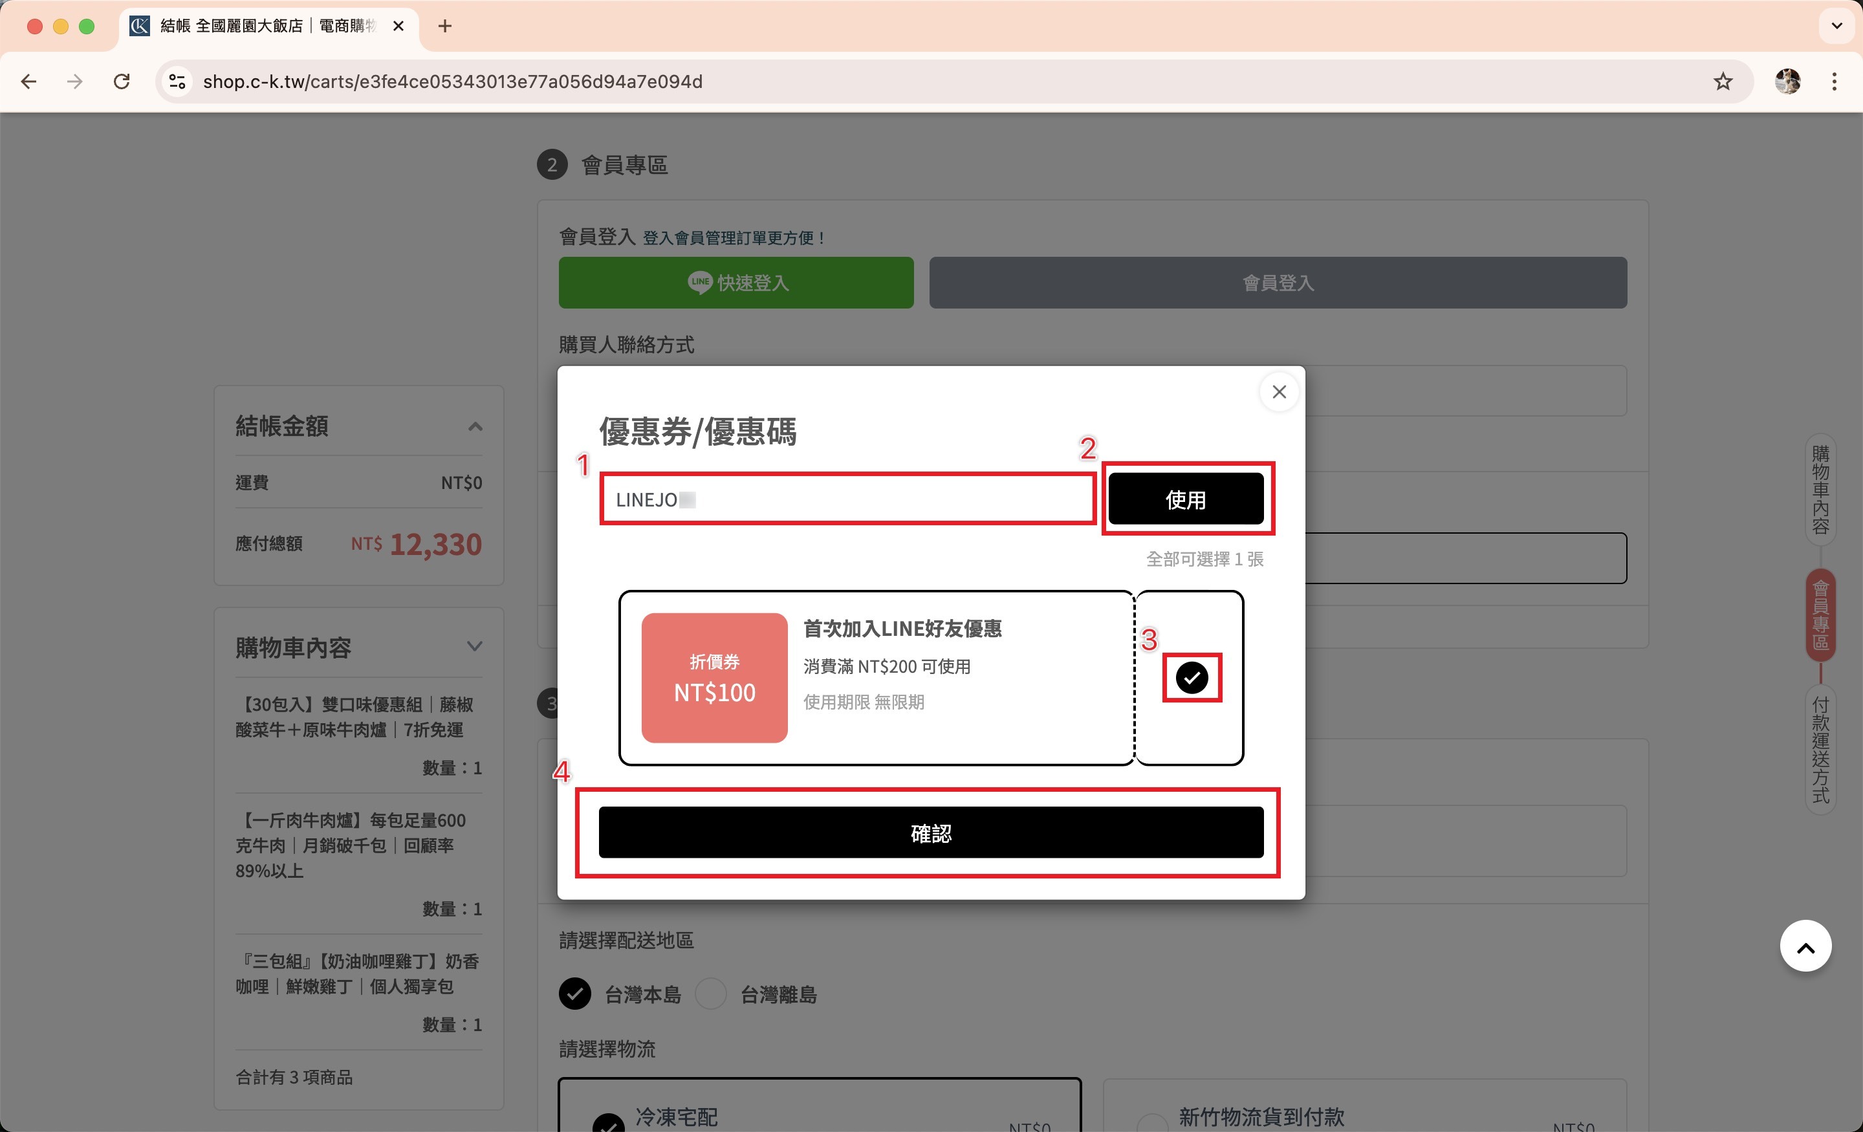The width and height of the screenshot is (1863, 1132).
Task: Click the tab's CK site favicon
Action: point(140,27)
